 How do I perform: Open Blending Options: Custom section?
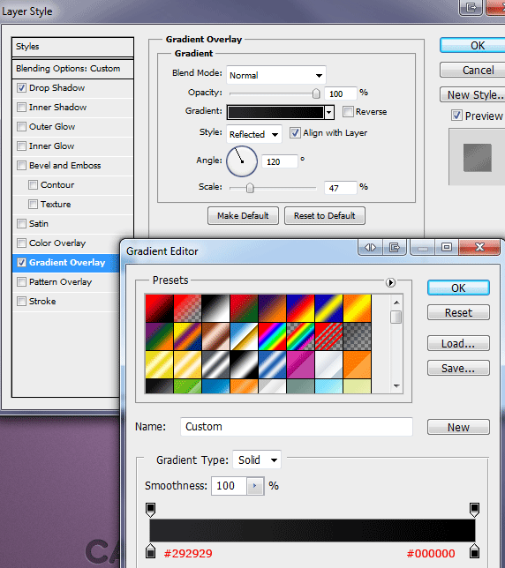73,69
